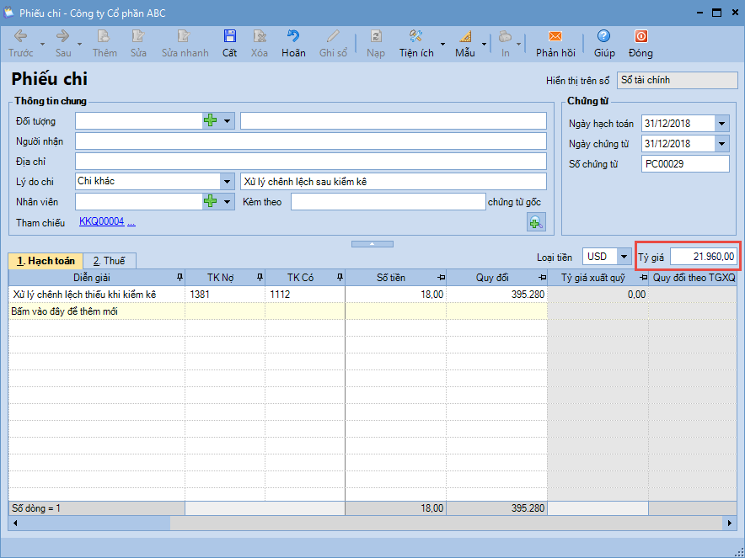The image size is (745, 558).
Task: Open Ngày hạch toán date picker
Action: tap(721, 124)
